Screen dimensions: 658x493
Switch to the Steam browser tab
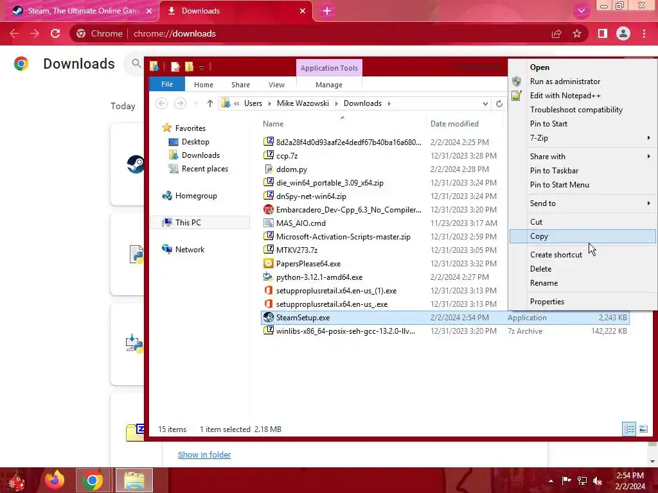coord(80,11)
